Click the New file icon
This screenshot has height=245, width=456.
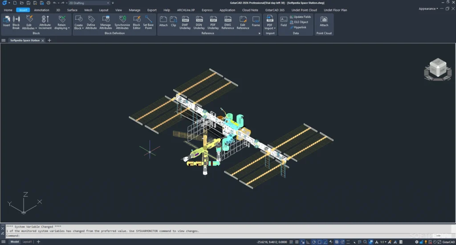(x=15, y=3)
